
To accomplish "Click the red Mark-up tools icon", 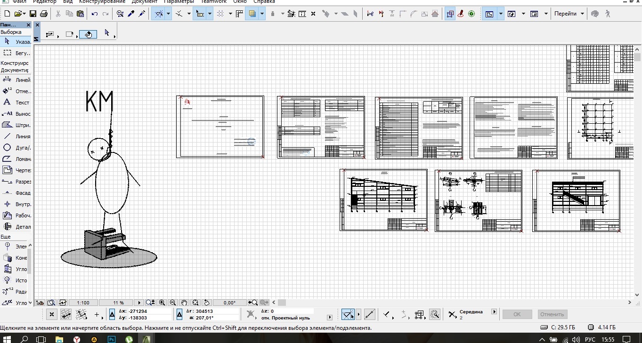I will pos(461,14).
